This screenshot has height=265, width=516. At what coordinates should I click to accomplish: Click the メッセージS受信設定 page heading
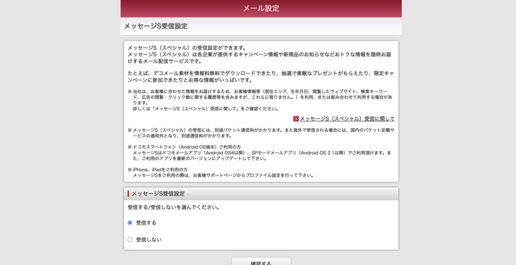tap(156, 26)
